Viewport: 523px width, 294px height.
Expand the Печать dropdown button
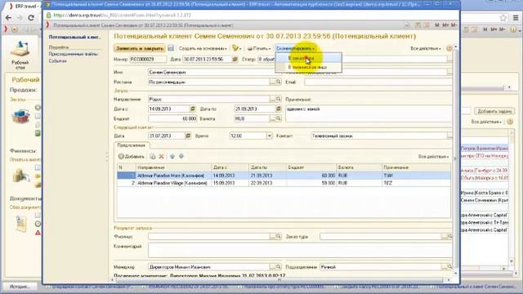259,48
